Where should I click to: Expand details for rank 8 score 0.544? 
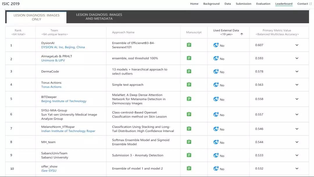297,142
